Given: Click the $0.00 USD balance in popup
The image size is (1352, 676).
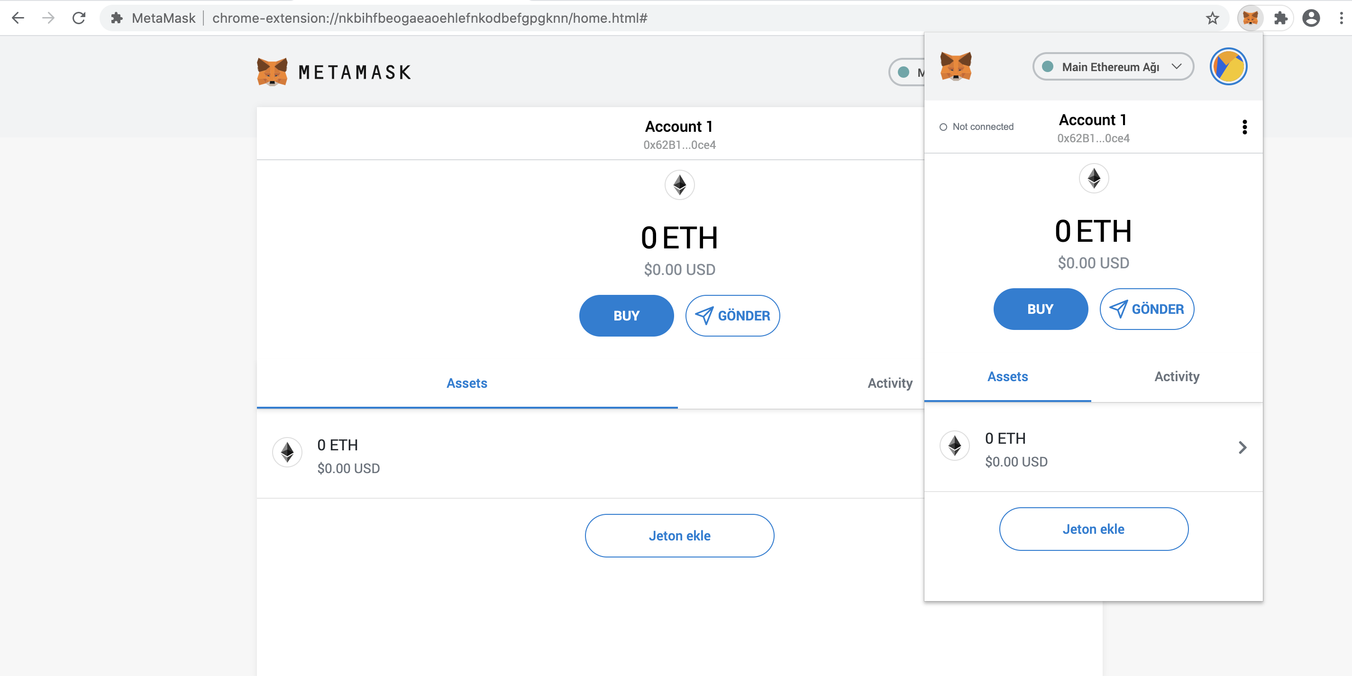Looking at the screenshot, I should pos(1093,263).
